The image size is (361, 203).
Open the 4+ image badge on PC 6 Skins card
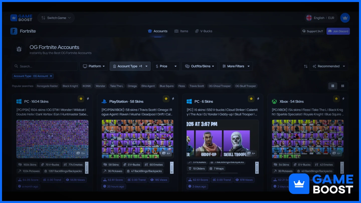[x=251, y=153]
